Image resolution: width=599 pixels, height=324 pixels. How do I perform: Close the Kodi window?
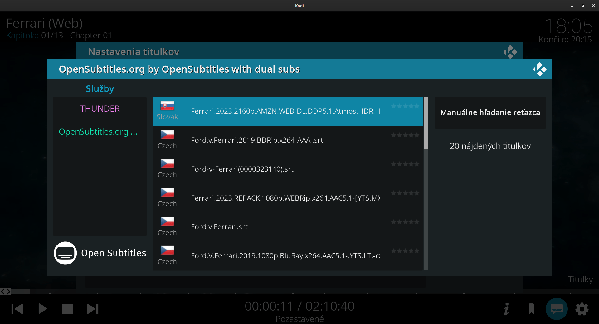[x=593, y=6]
